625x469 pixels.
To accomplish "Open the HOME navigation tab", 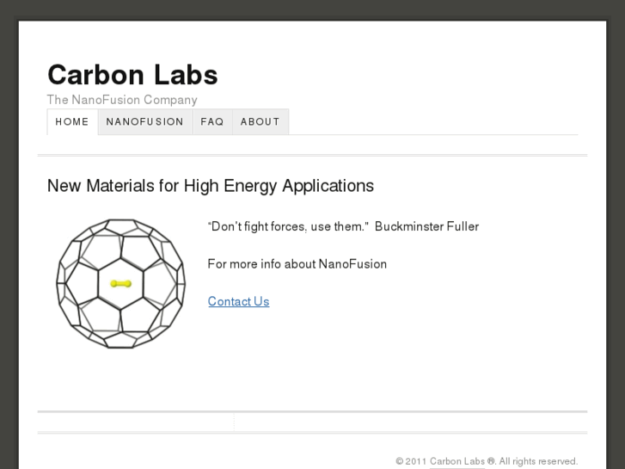I will coord(72,122).
